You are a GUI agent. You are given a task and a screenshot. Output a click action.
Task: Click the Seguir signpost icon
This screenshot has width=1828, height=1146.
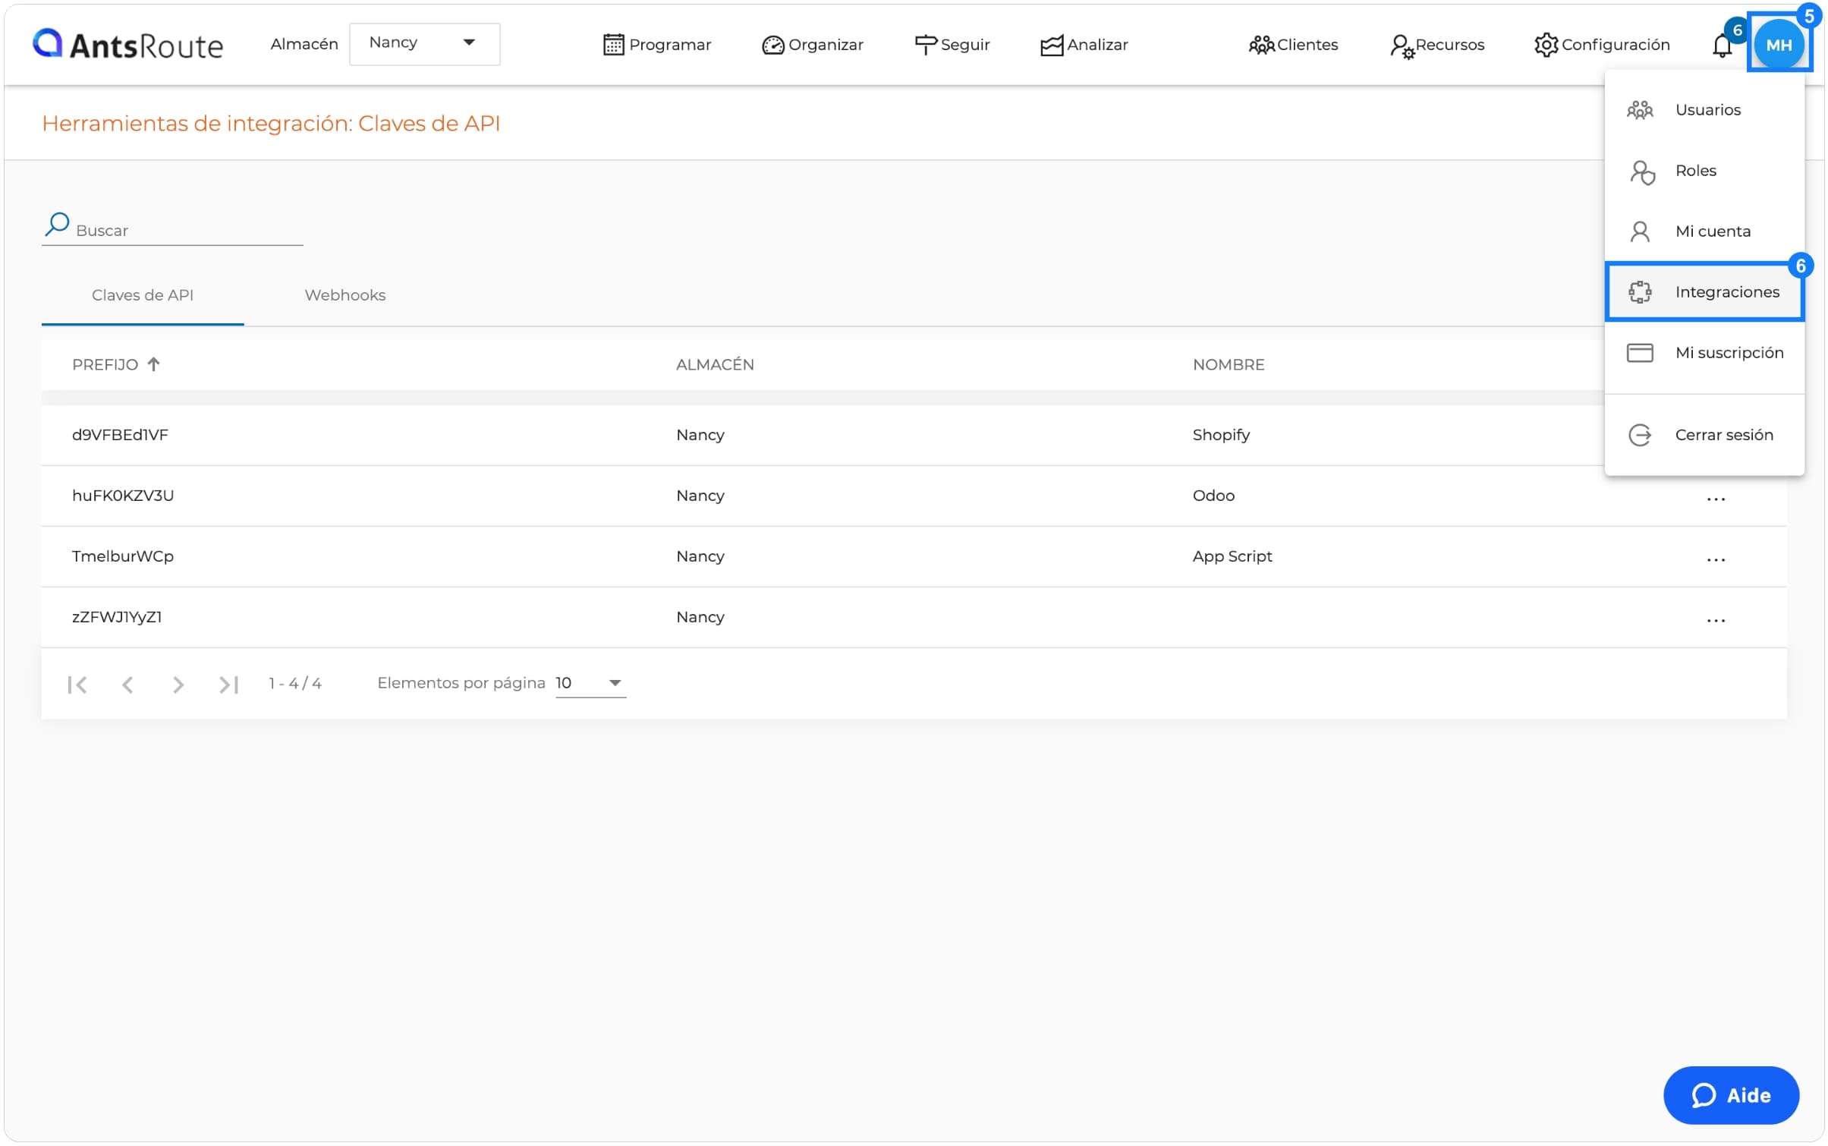(924, 45)
